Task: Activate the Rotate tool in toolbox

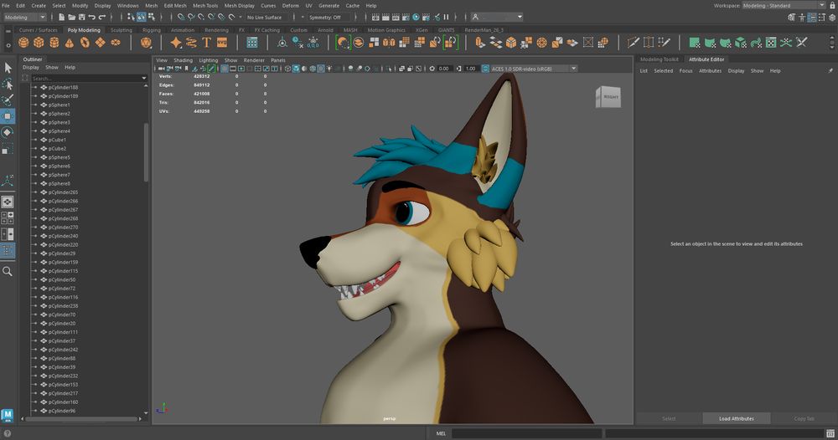Action: 8,131
